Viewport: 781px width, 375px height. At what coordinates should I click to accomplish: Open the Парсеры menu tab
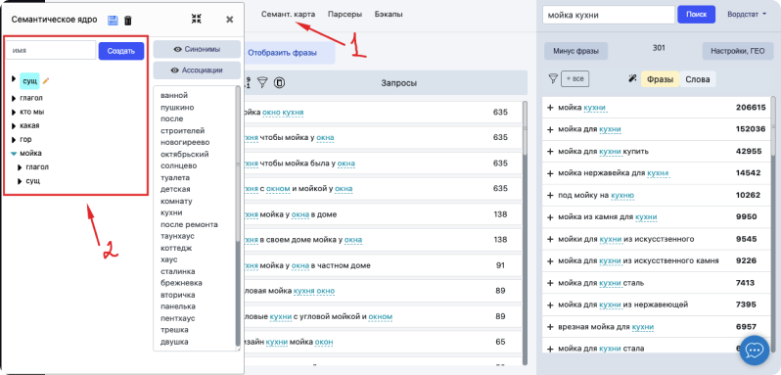click(x=345, y=15)
